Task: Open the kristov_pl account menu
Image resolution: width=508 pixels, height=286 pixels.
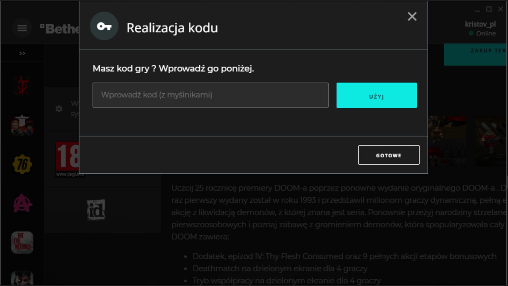Action: 480,28
